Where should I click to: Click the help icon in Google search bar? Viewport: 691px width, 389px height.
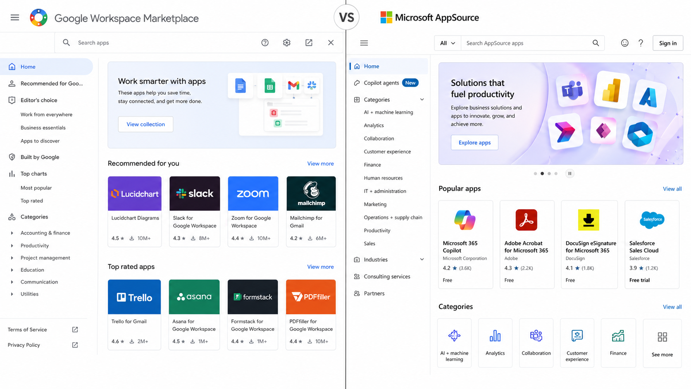point(265,43)
